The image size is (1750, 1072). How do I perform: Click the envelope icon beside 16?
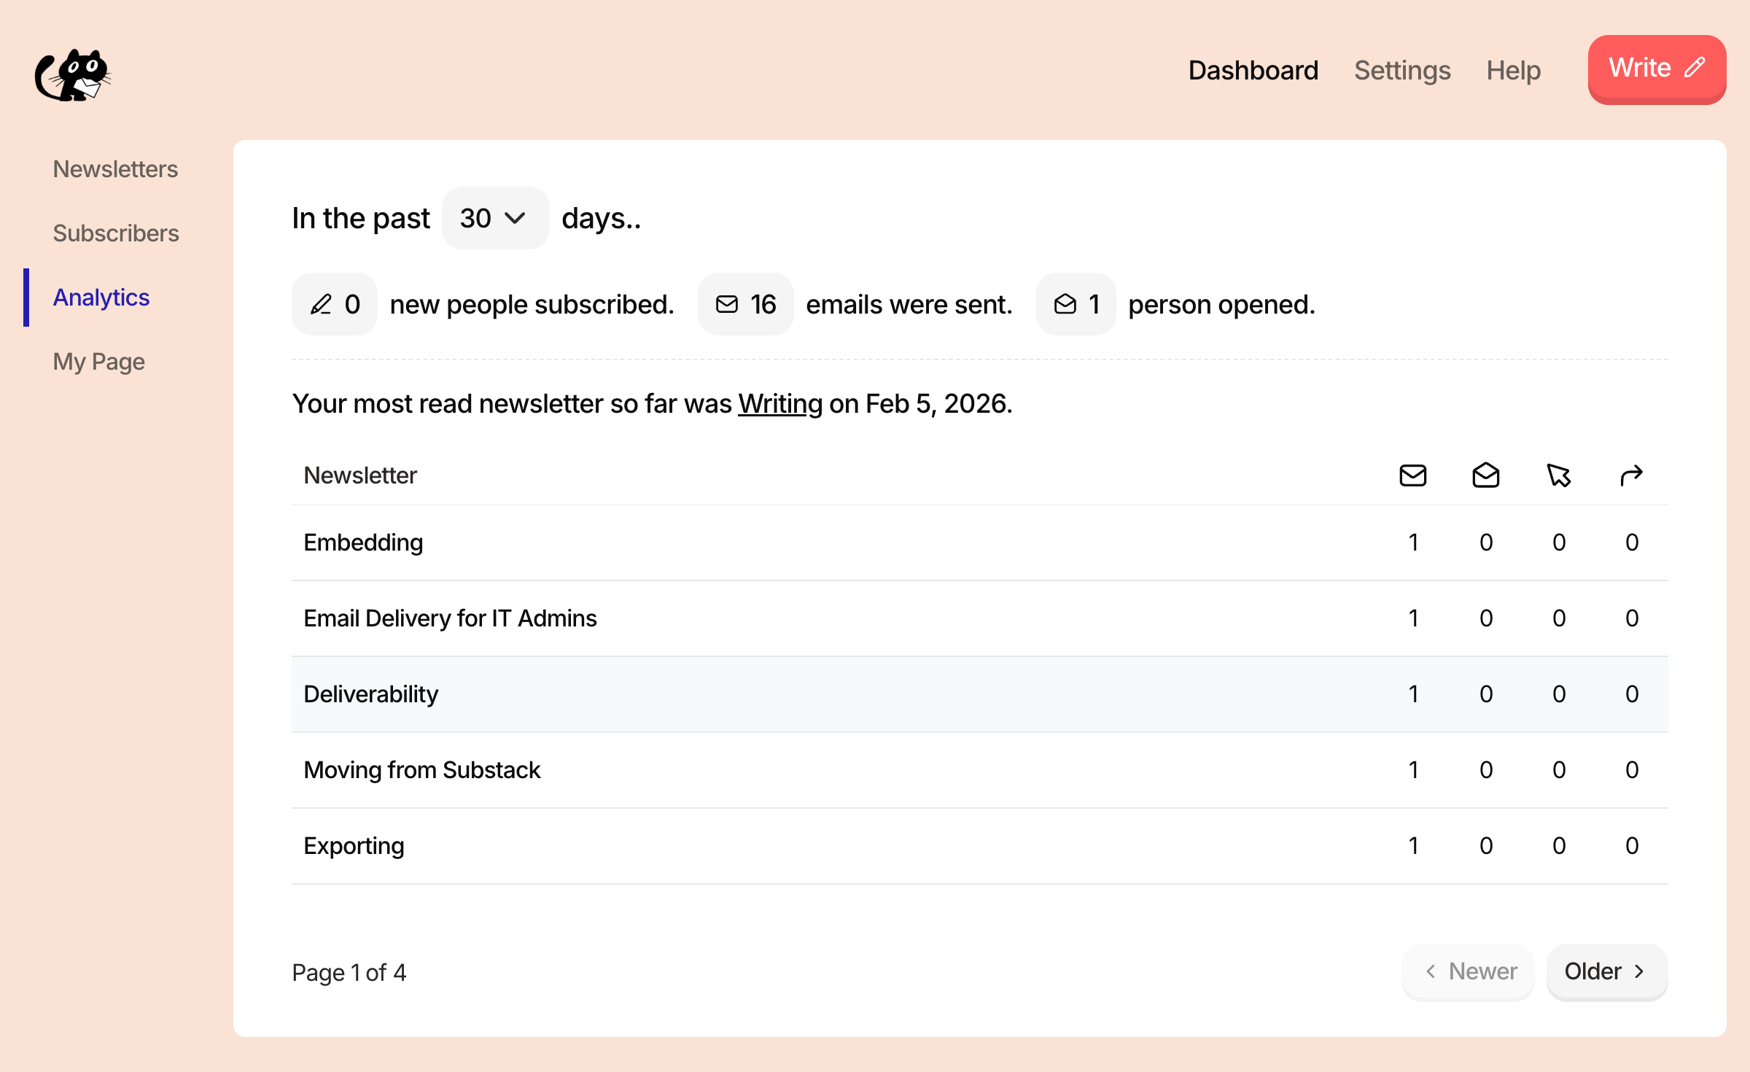727,304
